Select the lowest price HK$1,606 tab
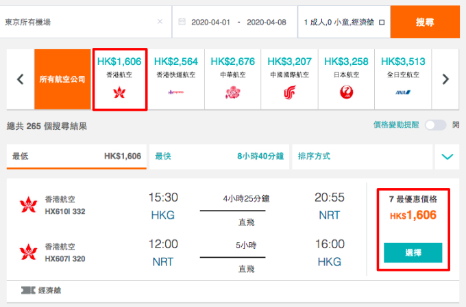The height and width of the screenshot is (307, 466). click(x=76, y=157)
